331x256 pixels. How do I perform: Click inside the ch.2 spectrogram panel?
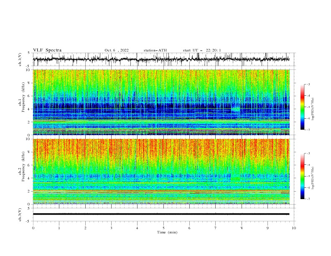[x=161, y=172]
